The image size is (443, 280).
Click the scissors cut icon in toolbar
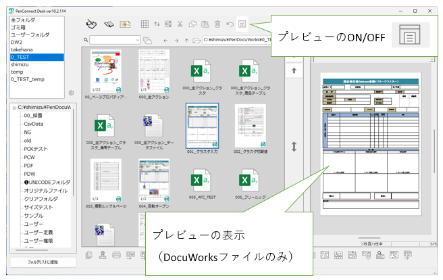pos(180,24)
